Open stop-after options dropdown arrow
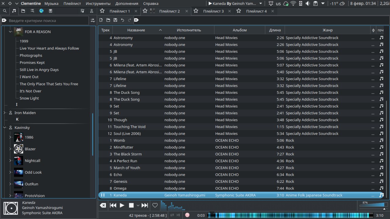Screen dimensions: 390x219 point(138,205)
